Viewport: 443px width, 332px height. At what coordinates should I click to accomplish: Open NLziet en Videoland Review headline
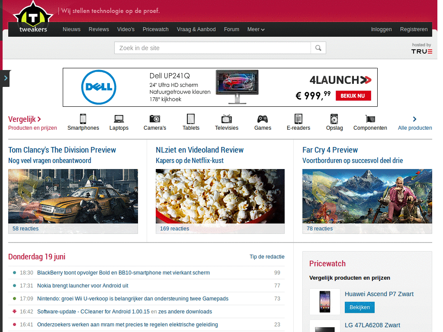pyautogui.click(x=199, y=150)
